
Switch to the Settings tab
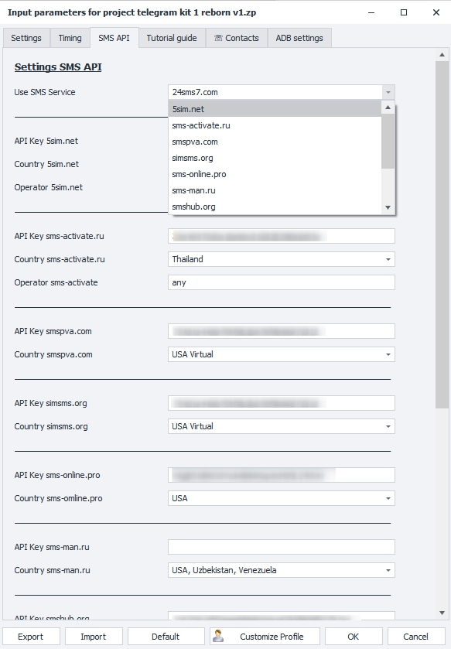pyautogui.click(x=26, y=38)
